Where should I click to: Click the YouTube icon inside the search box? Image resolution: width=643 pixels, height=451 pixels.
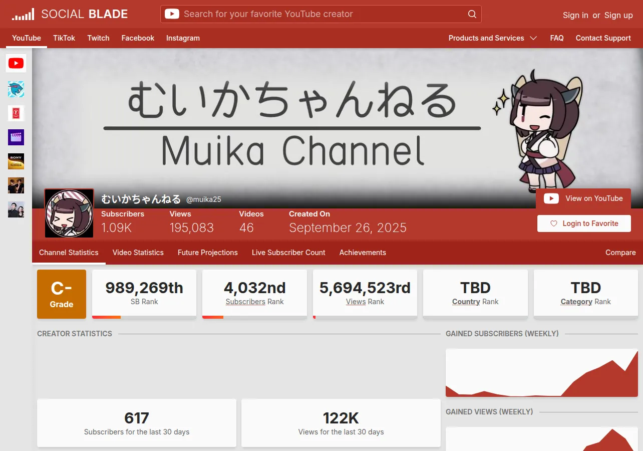[172, 14]
